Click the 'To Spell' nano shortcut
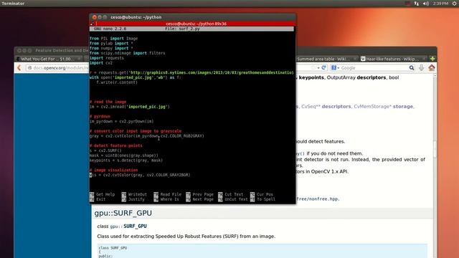Screen dimensions: 459x258 pos(263,199)
